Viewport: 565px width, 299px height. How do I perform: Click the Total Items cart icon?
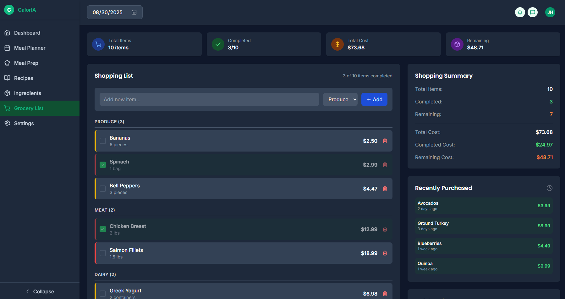click(98, 44)
